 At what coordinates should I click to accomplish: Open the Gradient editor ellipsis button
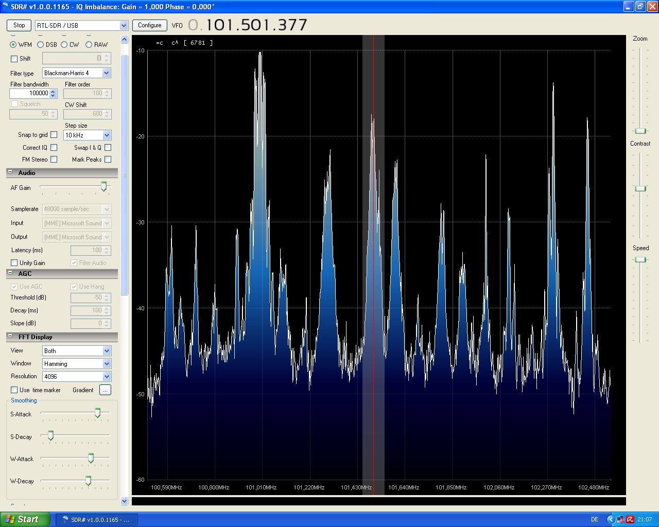click(105, 390)
